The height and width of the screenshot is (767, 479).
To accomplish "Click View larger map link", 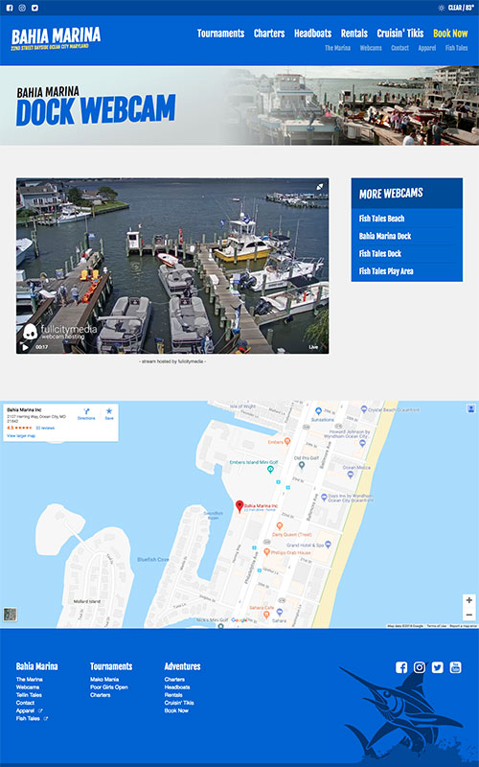I will 21,436.
